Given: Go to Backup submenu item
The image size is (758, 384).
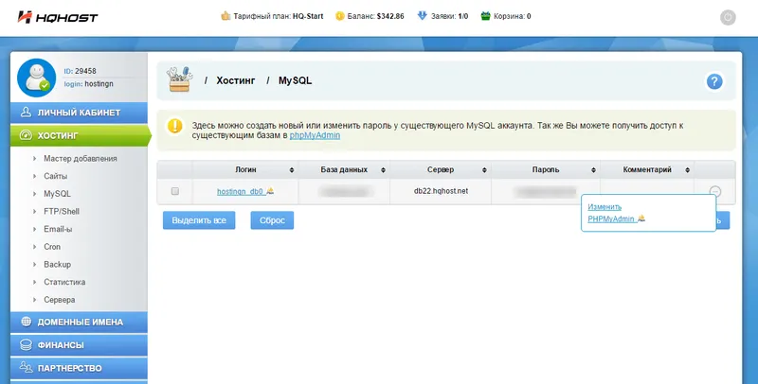Looking at the screenshot, I should pyautogui.click(x=57, y=265).
